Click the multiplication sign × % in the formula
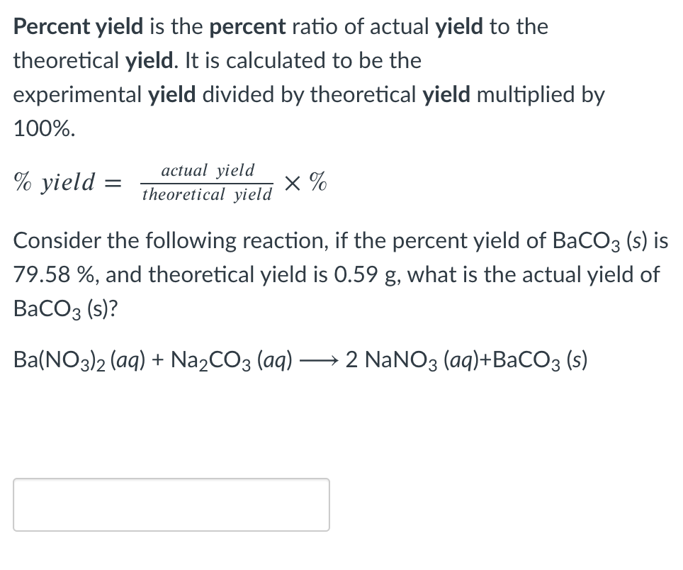The width and height of the screenshot is (683, 570). [305, 182]
